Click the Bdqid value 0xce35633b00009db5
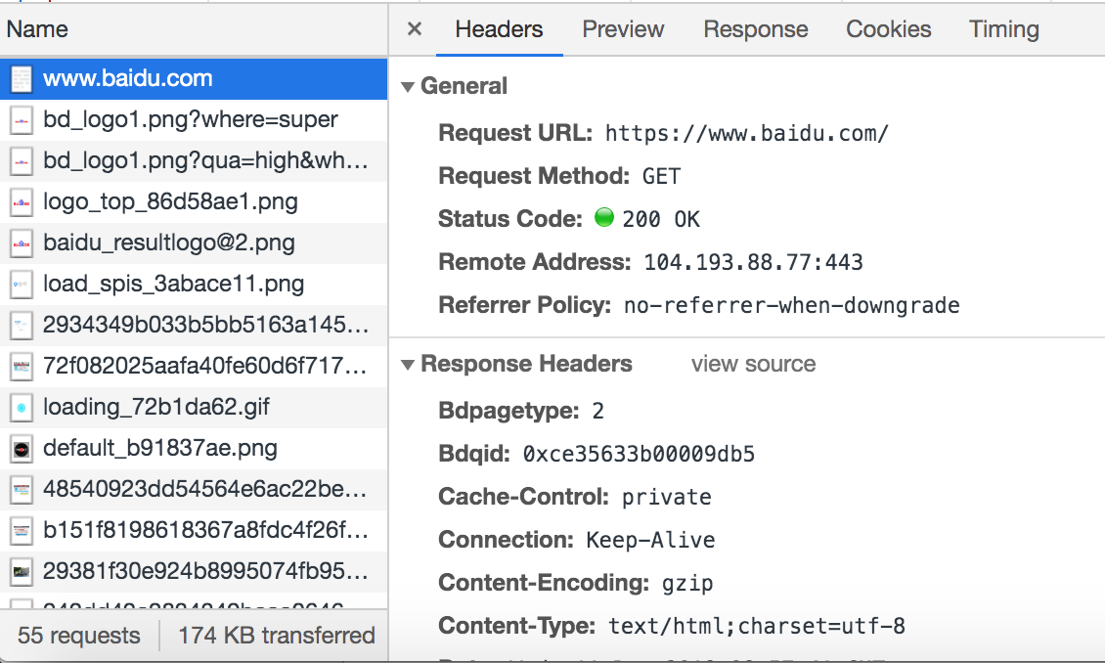This screenshot has height=663, width=1105. point(639,454)
